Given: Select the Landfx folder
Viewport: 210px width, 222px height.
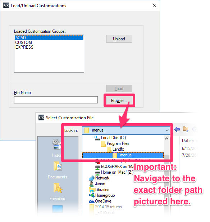Looking at the screenshot, I should click(115, 149).
